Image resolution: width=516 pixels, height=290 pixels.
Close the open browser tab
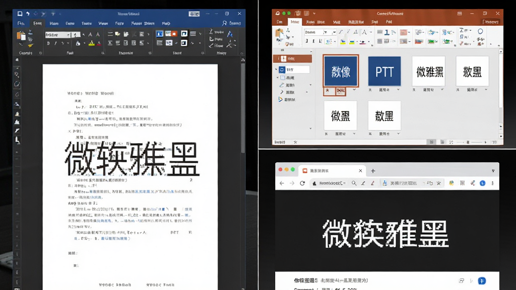coord(360,171)
